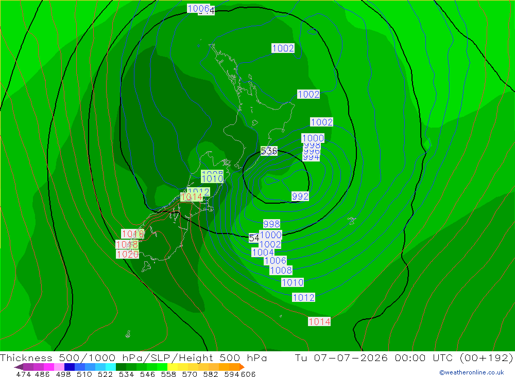The width and height of the screenshot is (515, 377).
Task: Click the legend value 582
Action: tap(211, 374)
